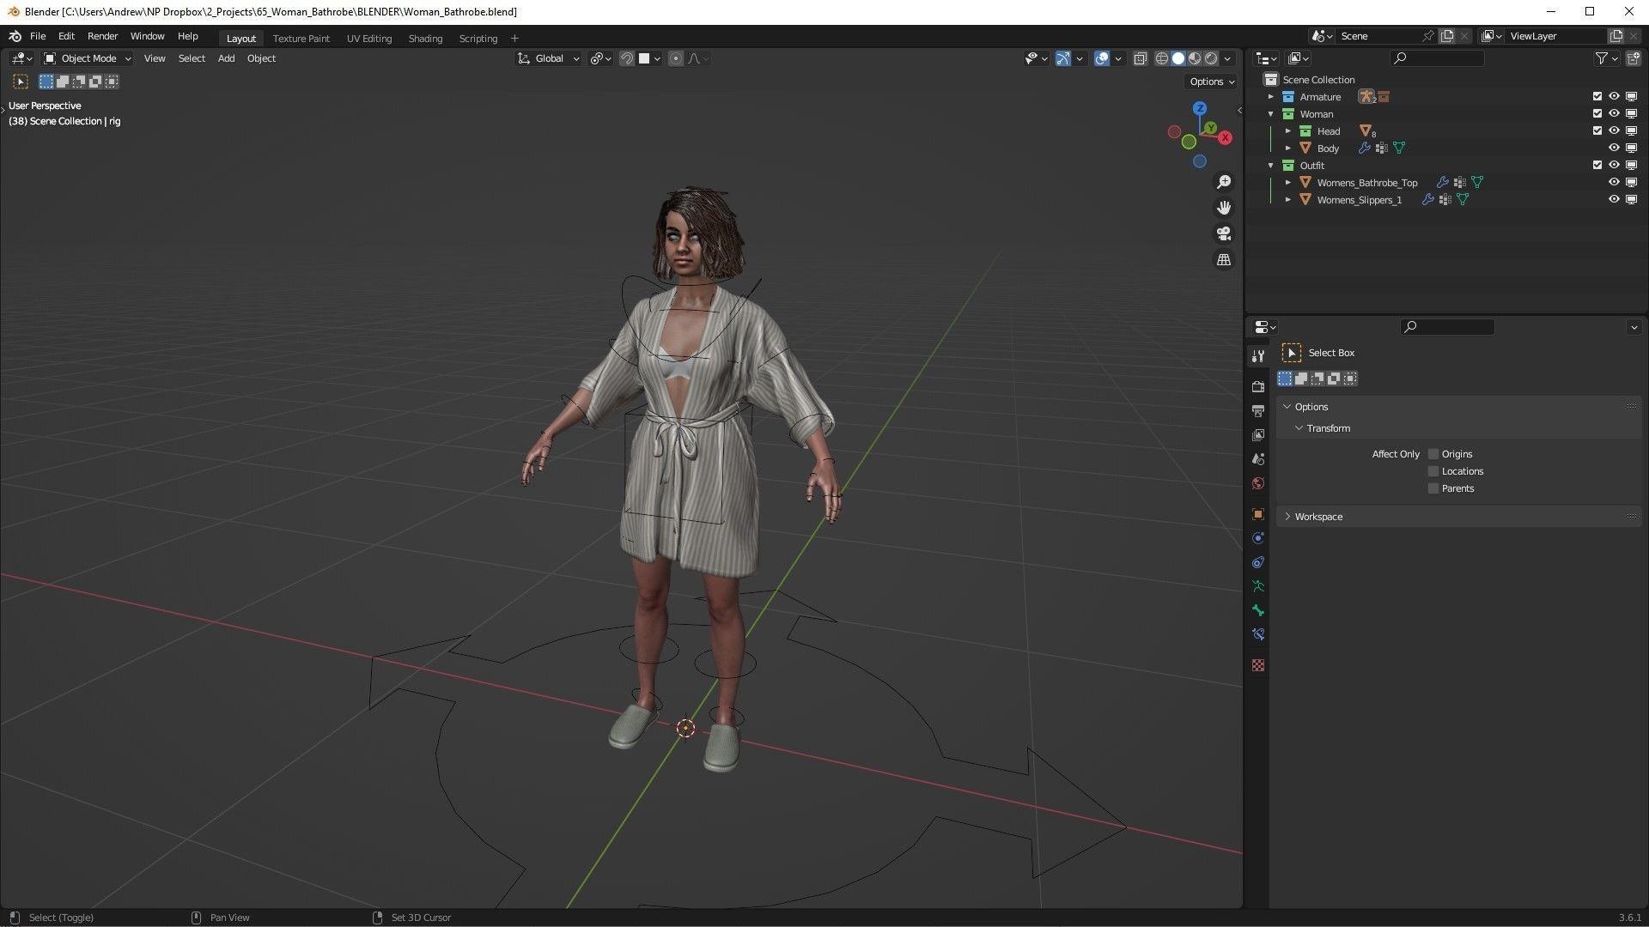Open the Object properties tab
Image resolution: width=1649 pixels, height=927 pixels.
point(1257,514)
